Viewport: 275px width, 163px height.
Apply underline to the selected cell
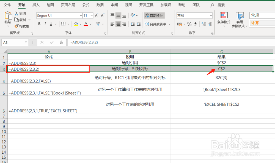click(51, 24)
